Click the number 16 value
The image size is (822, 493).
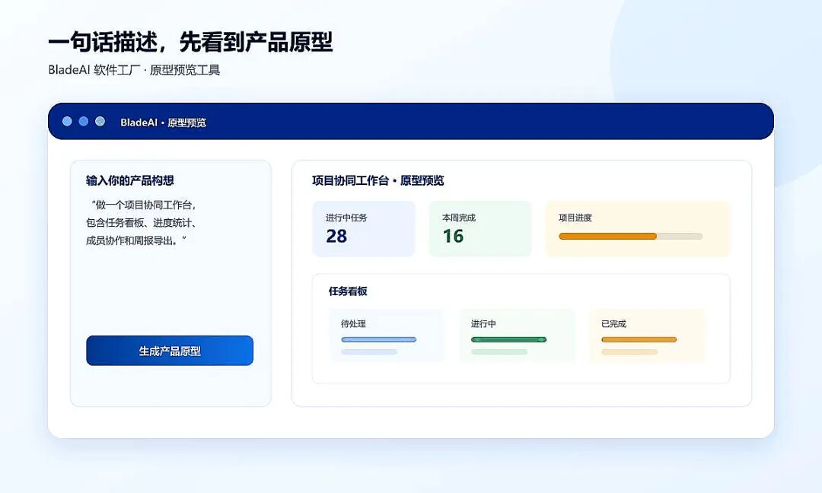tap(453, 237)
